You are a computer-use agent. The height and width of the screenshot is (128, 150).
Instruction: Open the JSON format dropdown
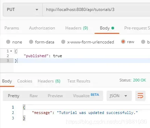tap(119, 96)
